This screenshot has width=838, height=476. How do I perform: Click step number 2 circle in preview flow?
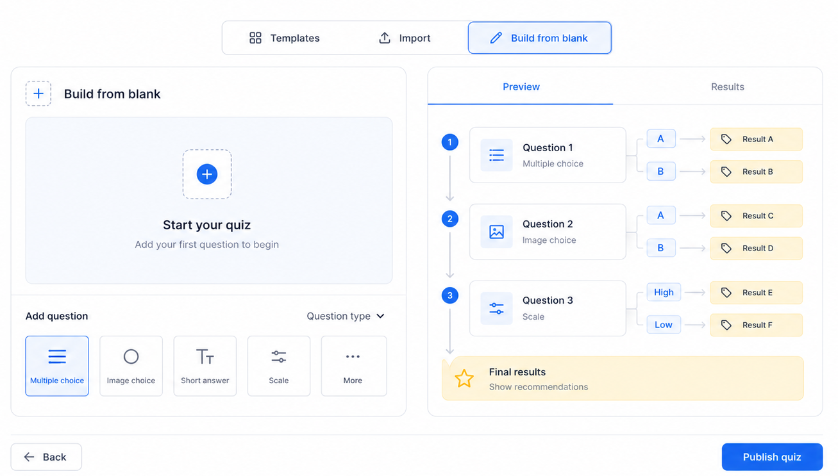click(450, 218)
